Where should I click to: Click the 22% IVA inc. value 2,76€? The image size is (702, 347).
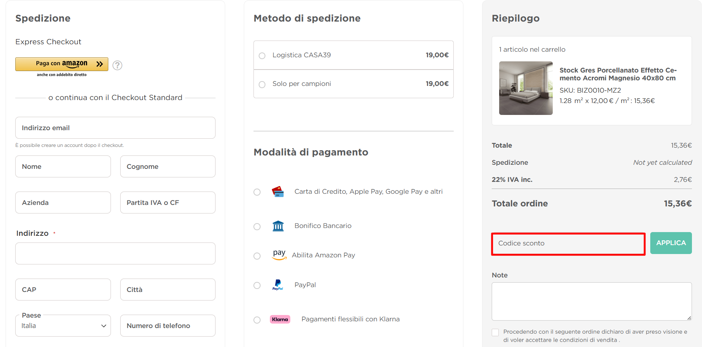click(683, 180)
